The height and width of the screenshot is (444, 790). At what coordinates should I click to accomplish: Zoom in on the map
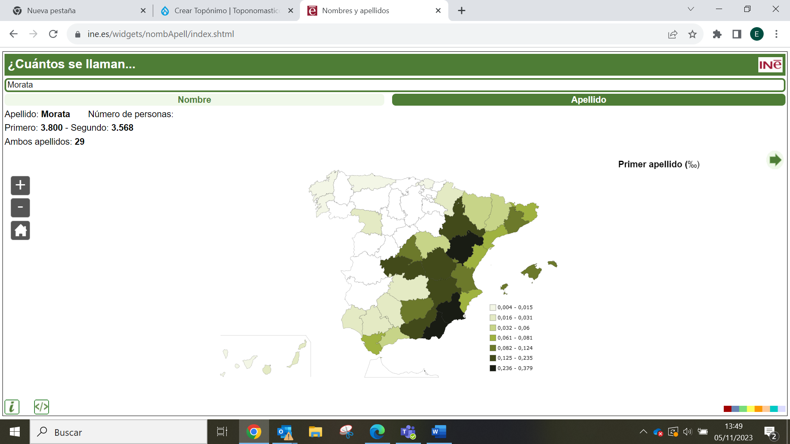pos(20,185)
